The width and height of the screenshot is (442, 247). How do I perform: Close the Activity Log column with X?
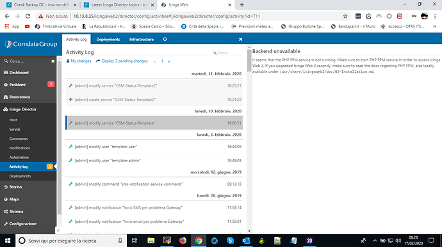click(x=240, y=40)
